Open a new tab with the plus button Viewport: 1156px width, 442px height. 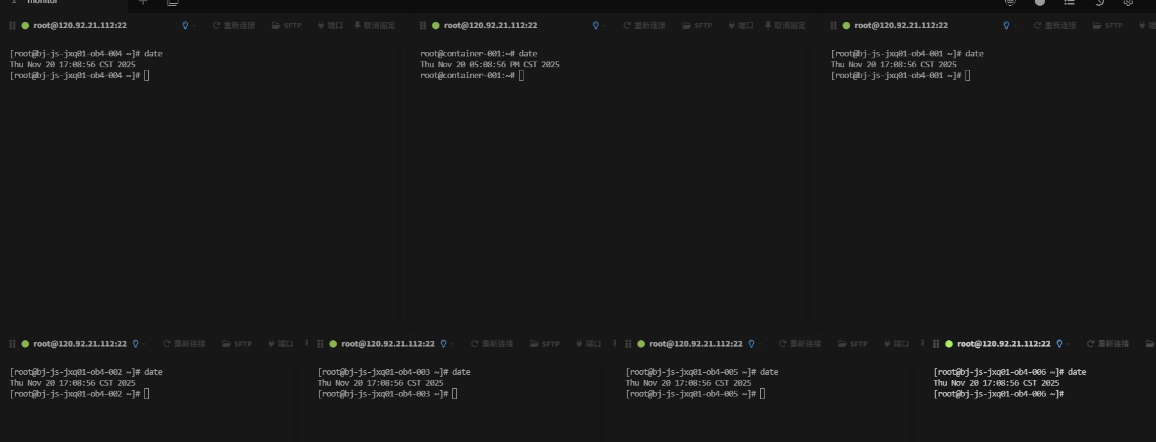click(143, 3)
